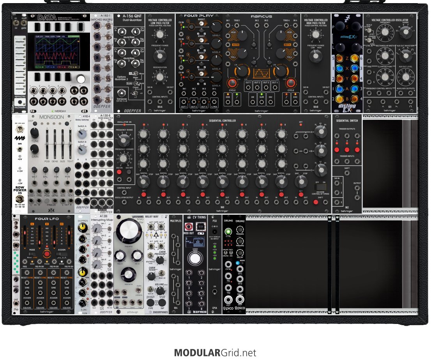
Task: Click the top yellow Skipper knob
Action: pos(82,228)
